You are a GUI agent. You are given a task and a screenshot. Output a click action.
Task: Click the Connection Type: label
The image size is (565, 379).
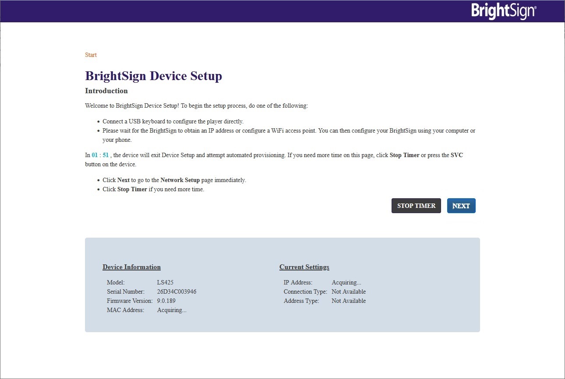tap(305, 292)
